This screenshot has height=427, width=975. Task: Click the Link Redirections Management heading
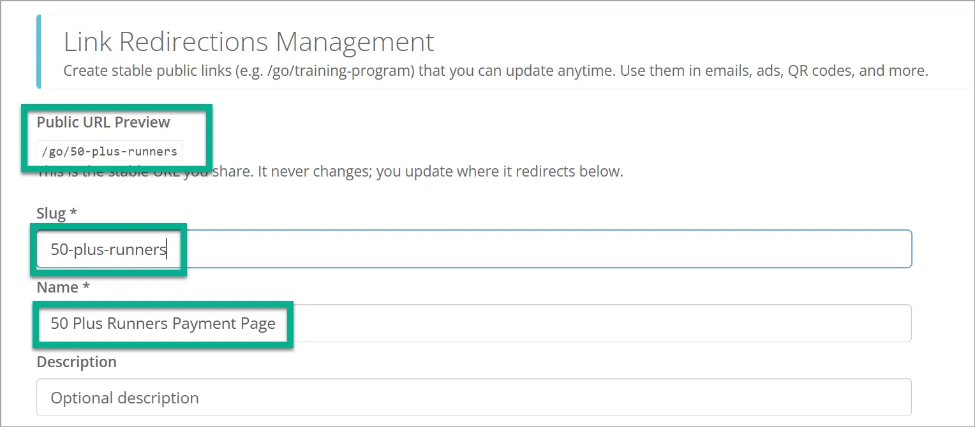click(248, 41)
